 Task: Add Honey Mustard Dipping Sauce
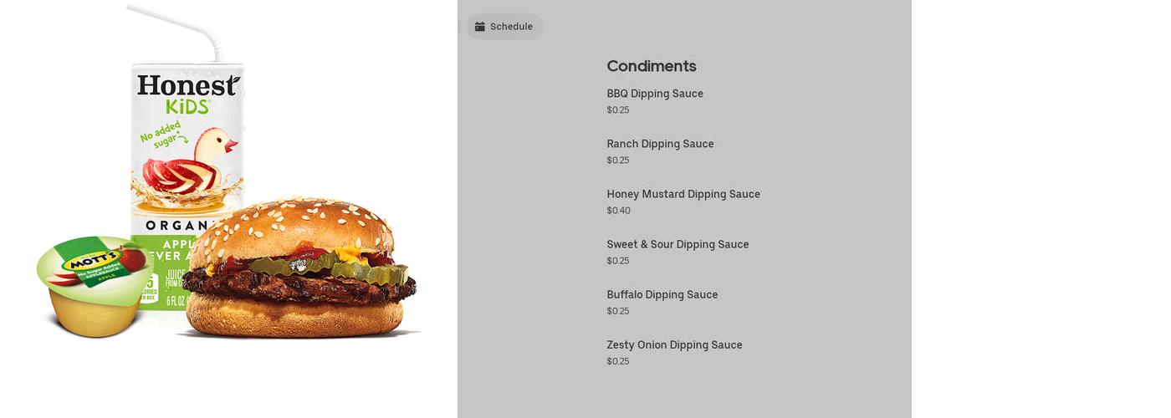point(683,194)
